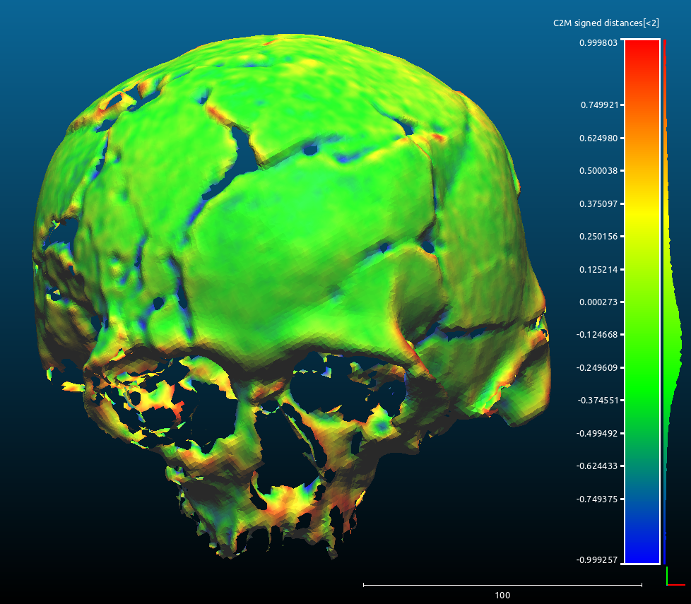Select the 0.125214 scale label
This screenshot has height=604, width=691.
click(598, 270)
